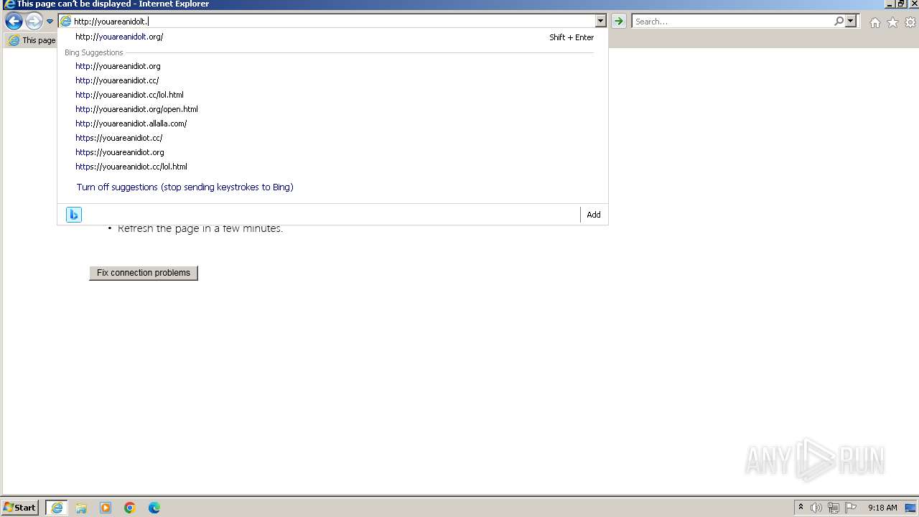Screen dimensions: 919x517
Task: Click the volume speaker tray icon
Action: tap(816, 508)
